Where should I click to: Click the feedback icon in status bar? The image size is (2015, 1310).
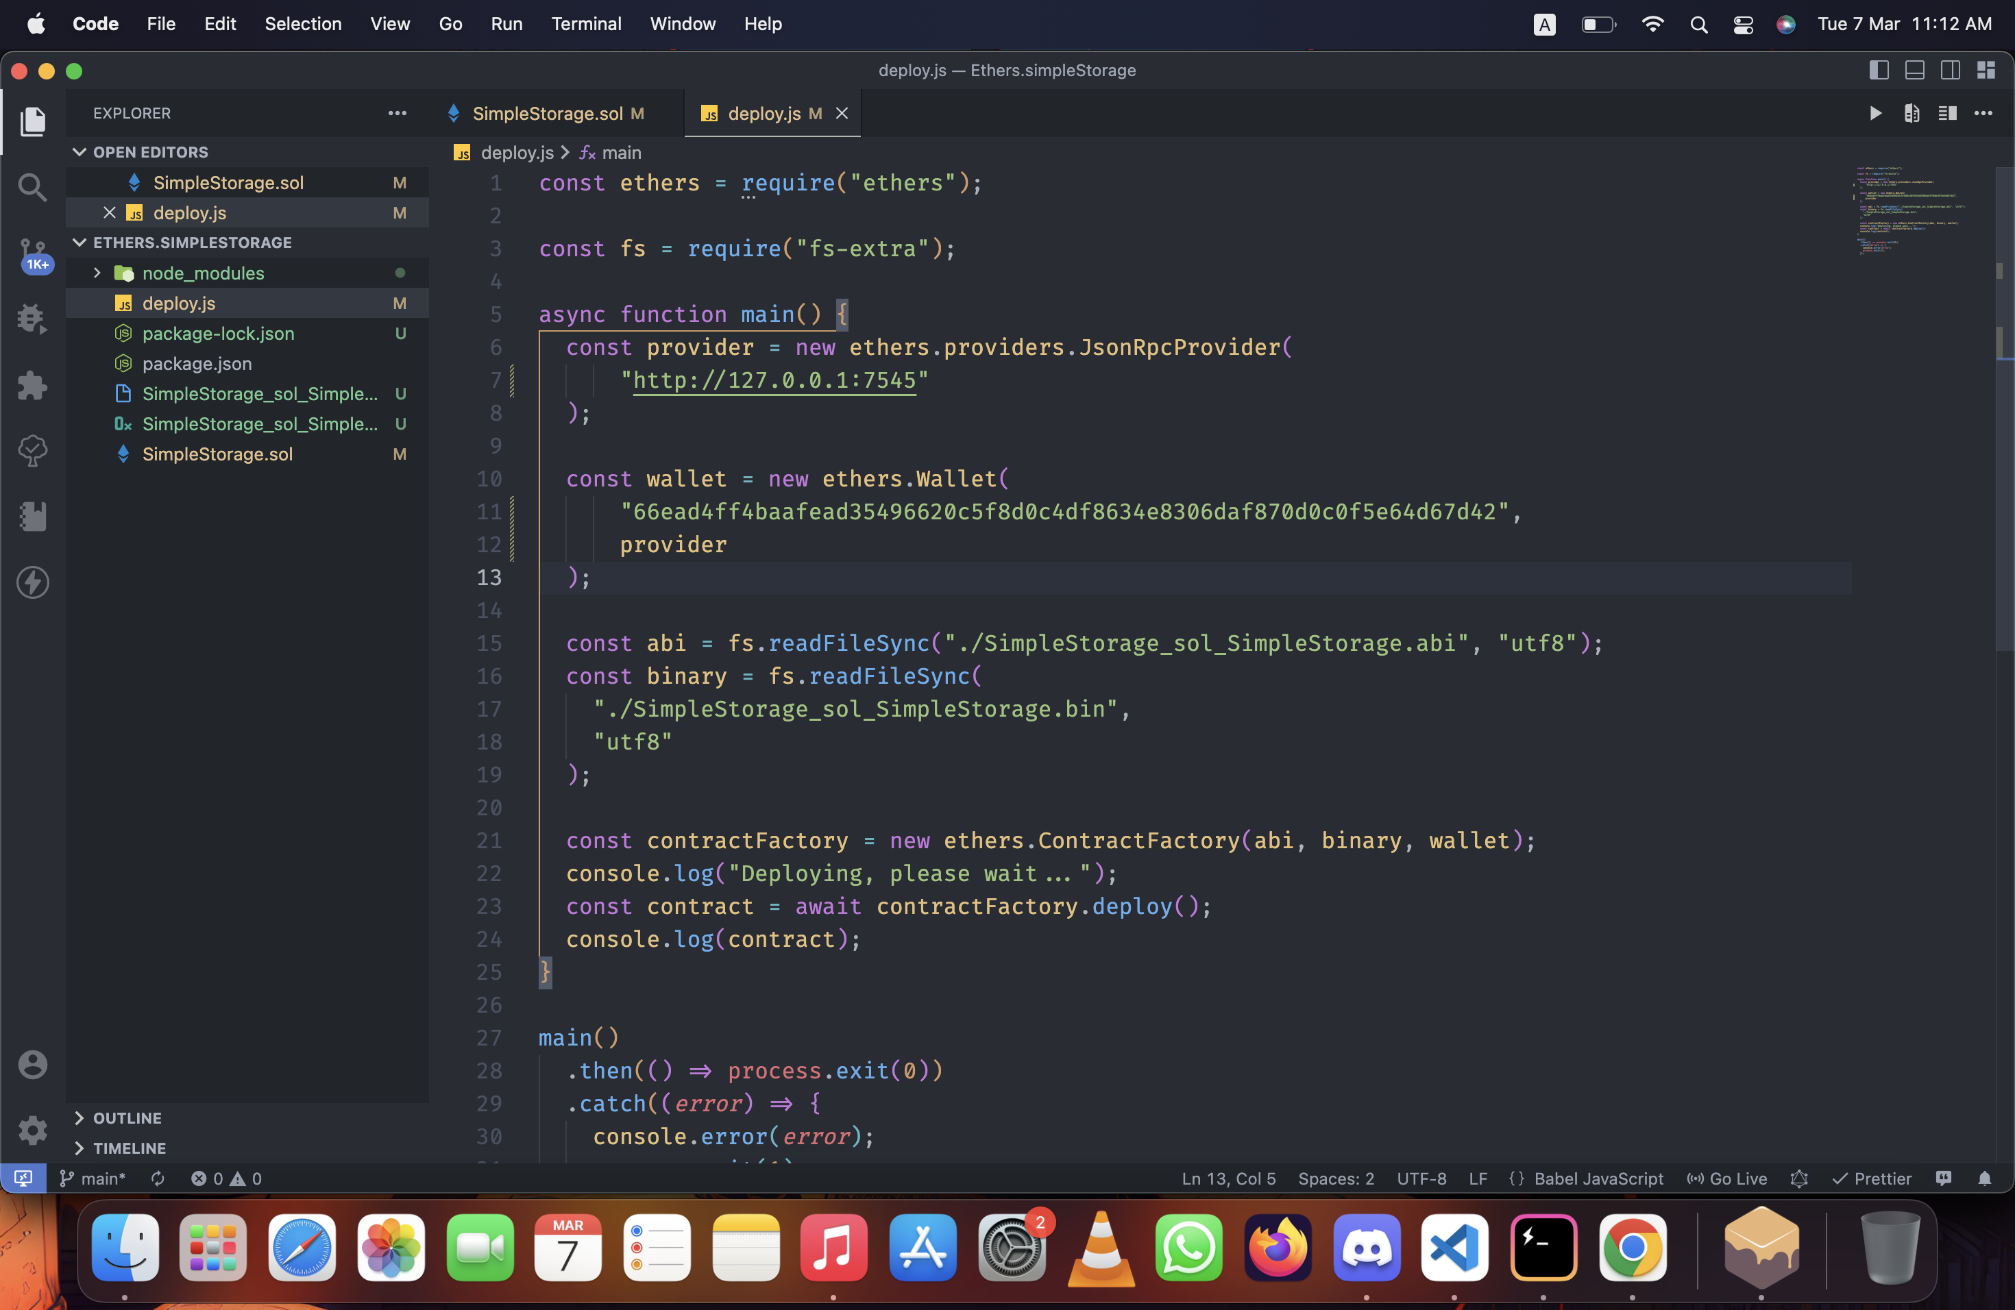[x=1944, y=1178]
